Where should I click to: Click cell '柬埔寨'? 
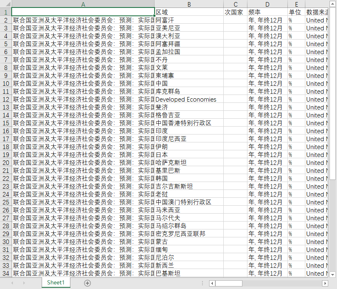pos(189,75)
